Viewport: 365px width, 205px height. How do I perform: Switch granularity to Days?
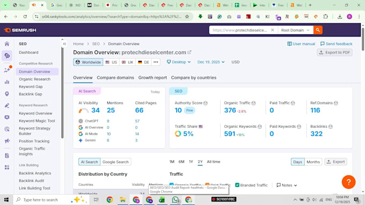tap(297, 162)
